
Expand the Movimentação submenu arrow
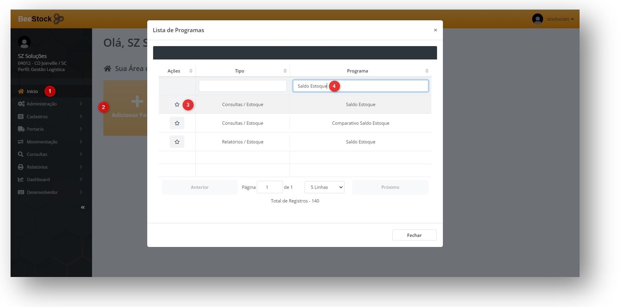coord(81,142)
